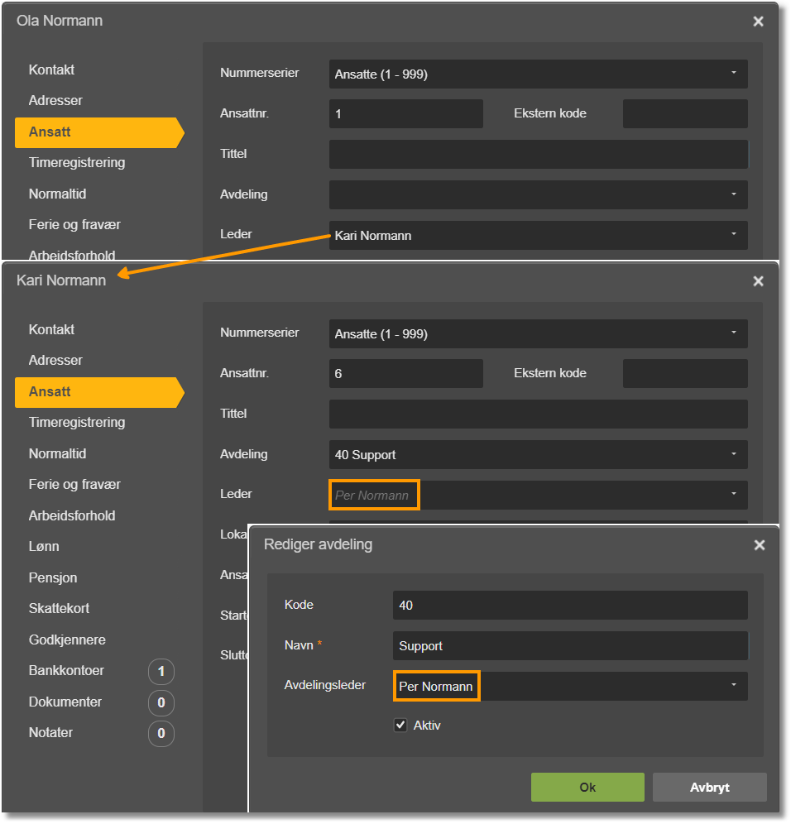Open Pensjon section in sidebar
The image size is (791, 824).
(x=53, y=578)
